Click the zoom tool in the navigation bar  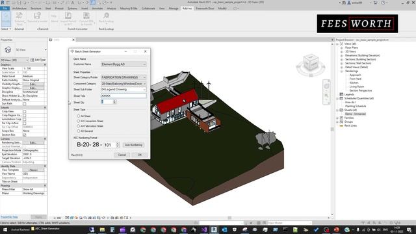click(x=326, y=96)
